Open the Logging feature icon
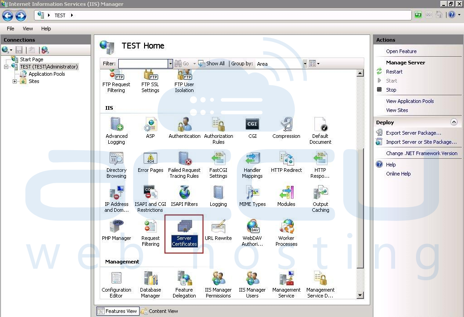 coord(218,196)
